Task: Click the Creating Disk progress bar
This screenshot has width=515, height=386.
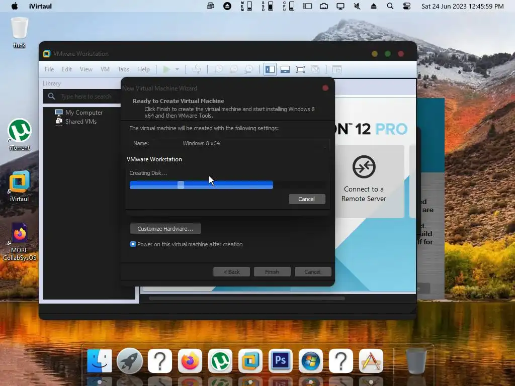Action: point(228,185)
